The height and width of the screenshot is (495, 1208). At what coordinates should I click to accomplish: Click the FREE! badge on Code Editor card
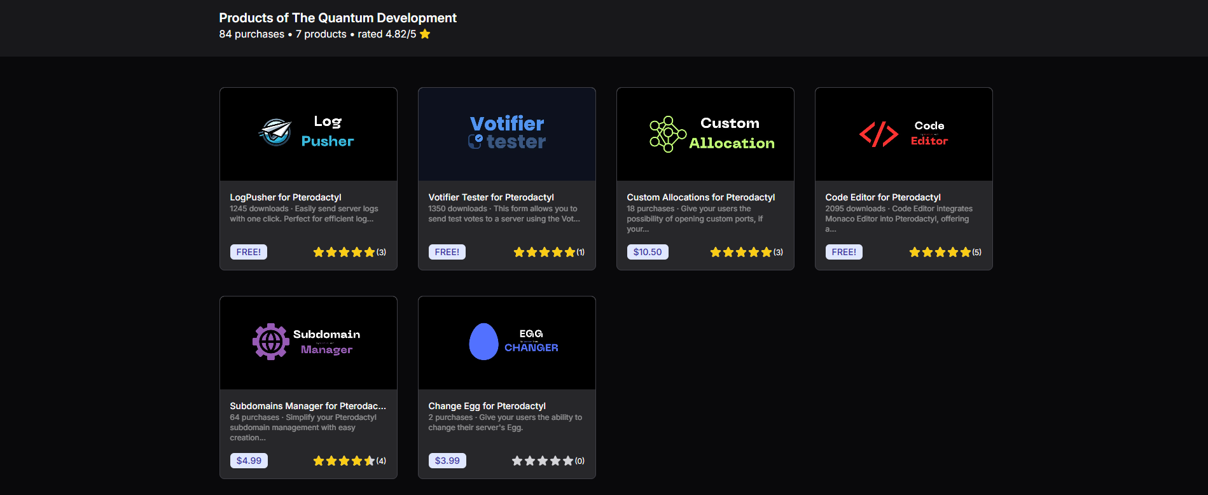[x=844, y=252]
